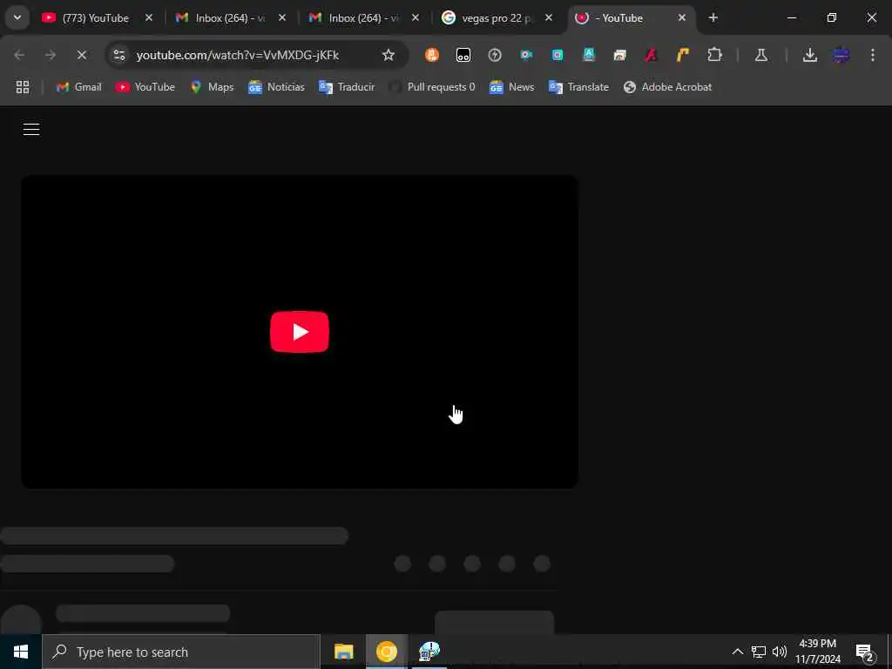Open the Chrome profile avatar
The height and width of the screenshot is (669, 892).
click(x=841, y=55)
